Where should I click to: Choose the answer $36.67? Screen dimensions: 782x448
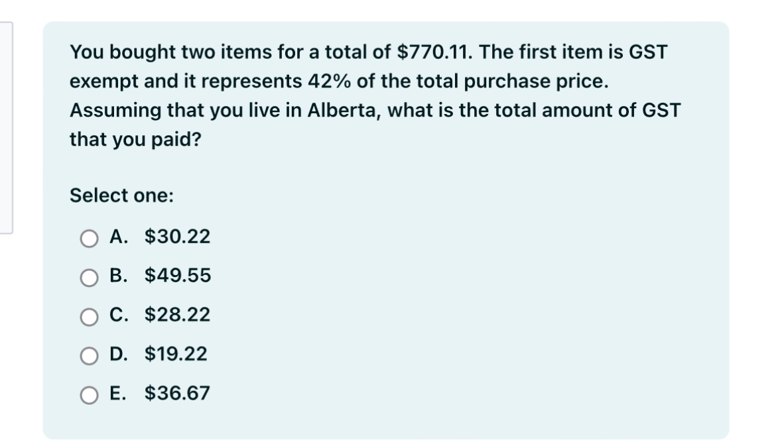pos(176,393)
